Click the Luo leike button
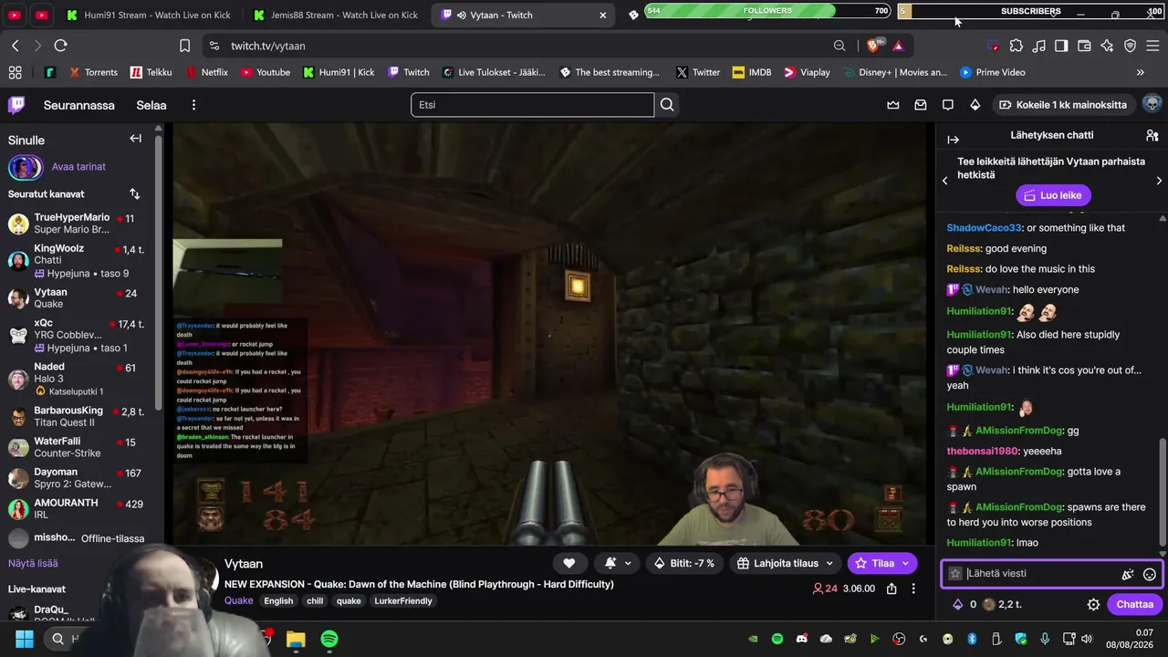 (x=1053, y=195)
